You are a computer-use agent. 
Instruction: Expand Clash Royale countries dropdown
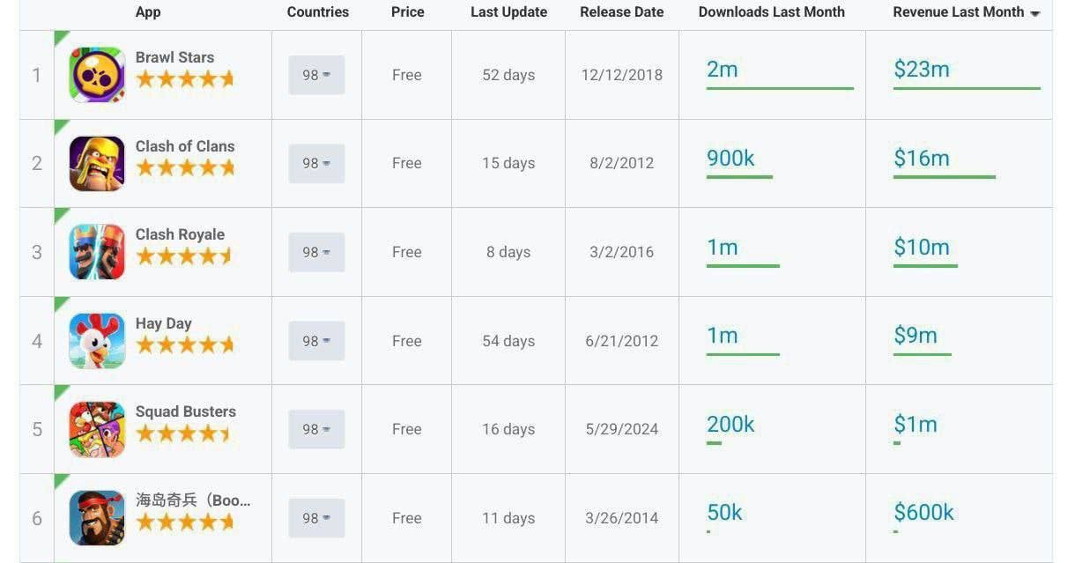point(316,252)
